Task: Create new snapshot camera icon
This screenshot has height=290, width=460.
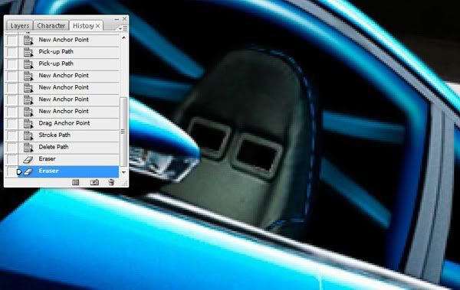Action: point(94,183)
